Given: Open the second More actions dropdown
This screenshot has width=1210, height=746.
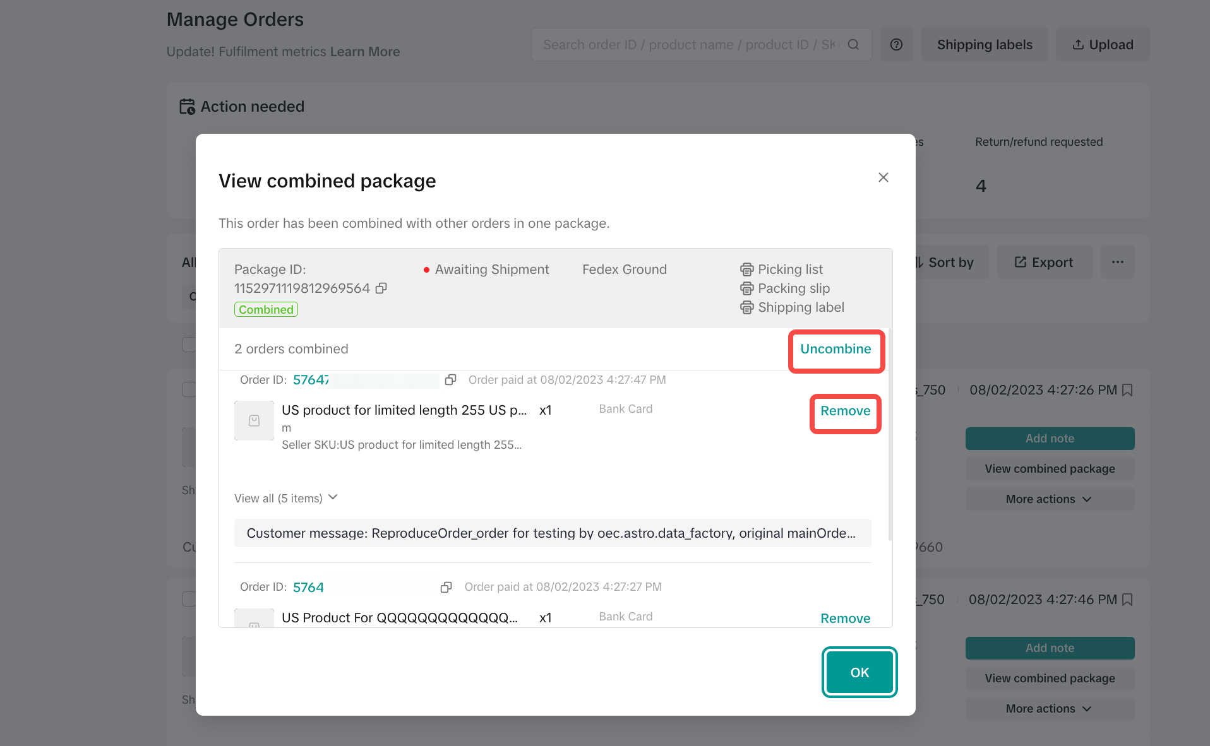Looking at the screenshot, I should click(x=1049, y=709).
